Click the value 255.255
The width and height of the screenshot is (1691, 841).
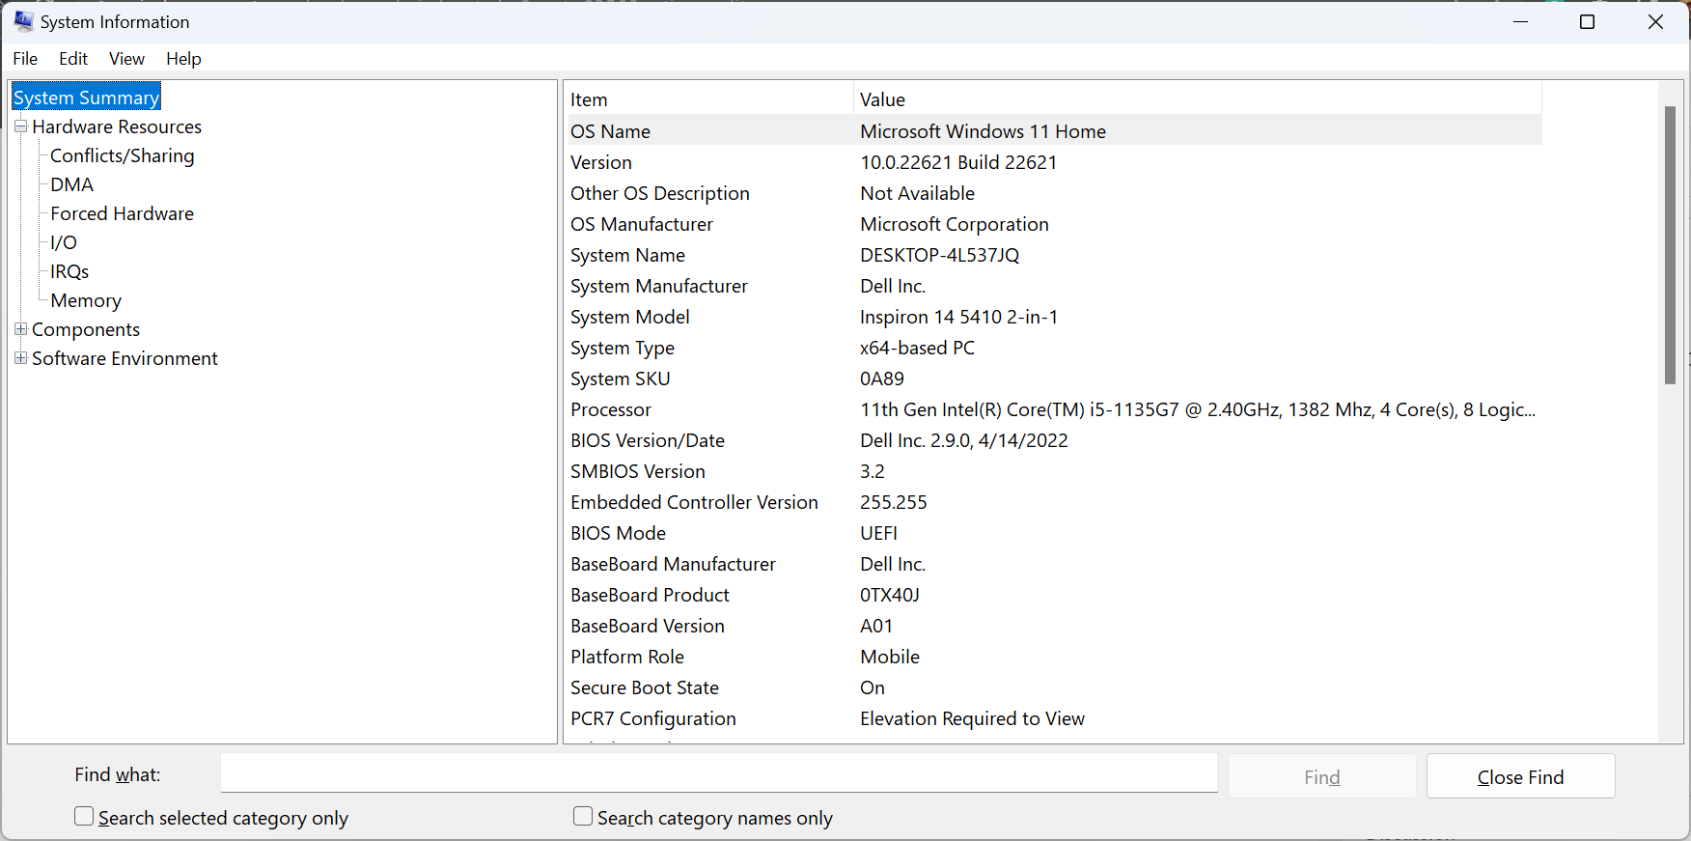[894, 502]
